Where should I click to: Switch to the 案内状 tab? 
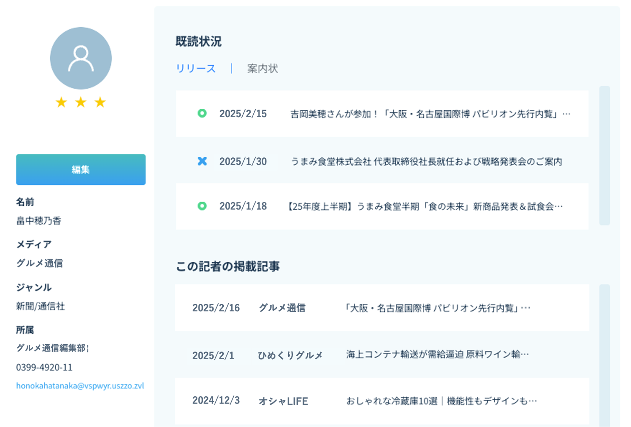point(262,69)
